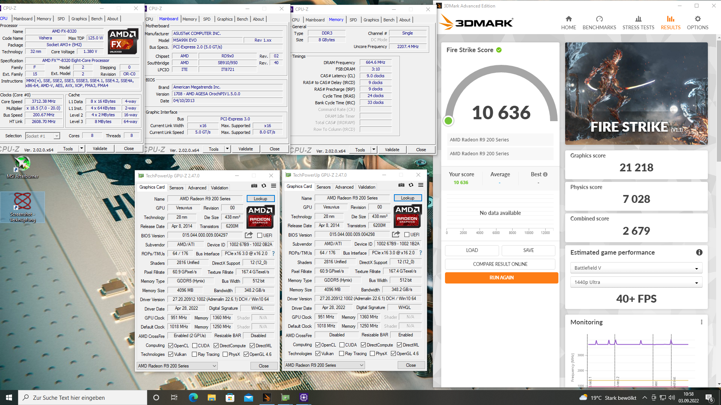The image size is (721, 405).
Task: Expand Tools arrow in third CPU-Z window
Action: pos(374,150)
